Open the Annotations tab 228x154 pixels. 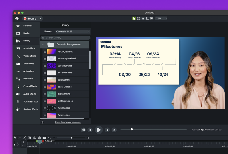point(26,48)
